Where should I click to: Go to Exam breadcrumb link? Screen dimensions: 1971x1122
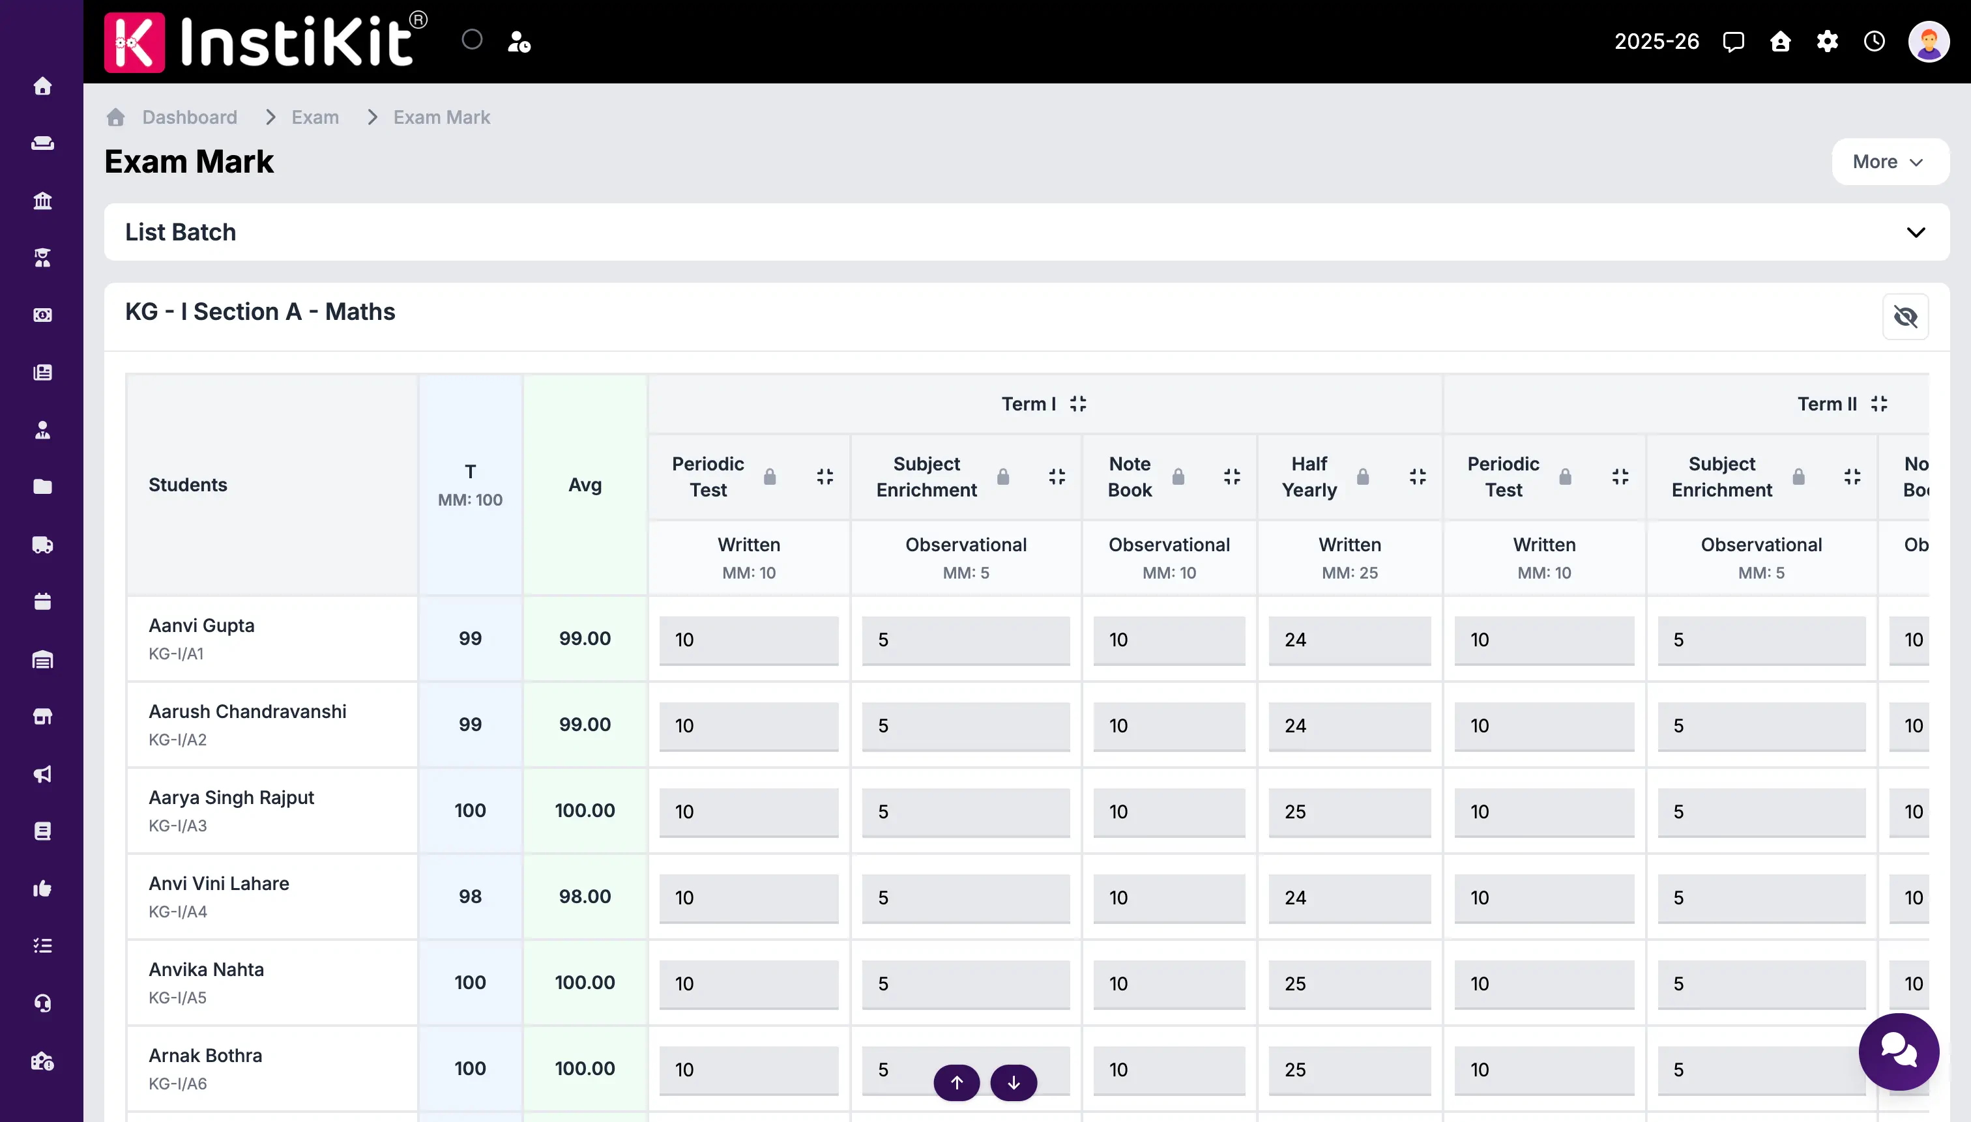point(315,117)
